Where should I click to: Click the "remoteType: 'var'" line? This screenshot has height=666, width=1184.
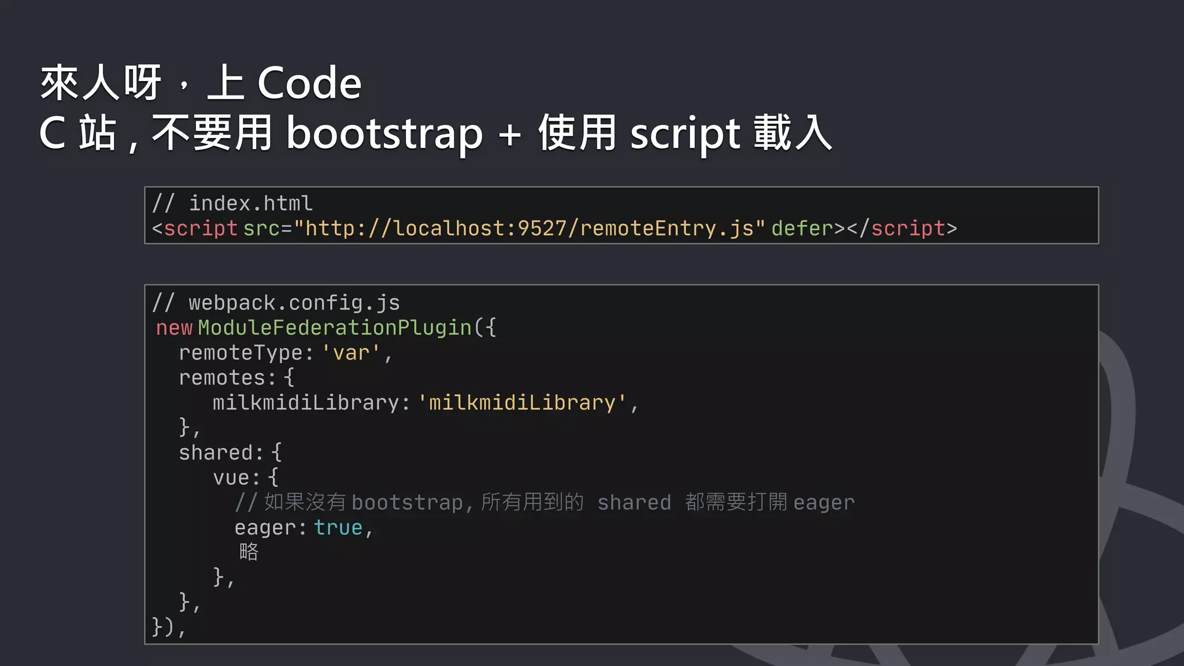click(x=286, y=353)
